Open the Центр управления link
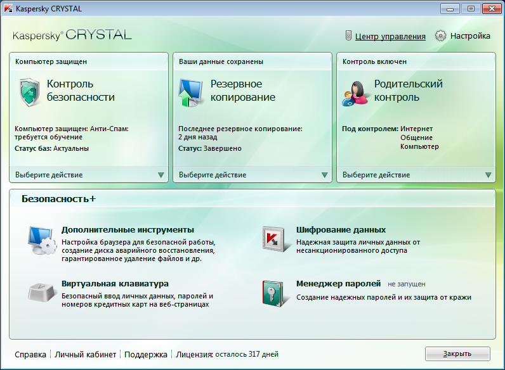The height and width of the screenshot is (370, 505). [x=390, y=36]
